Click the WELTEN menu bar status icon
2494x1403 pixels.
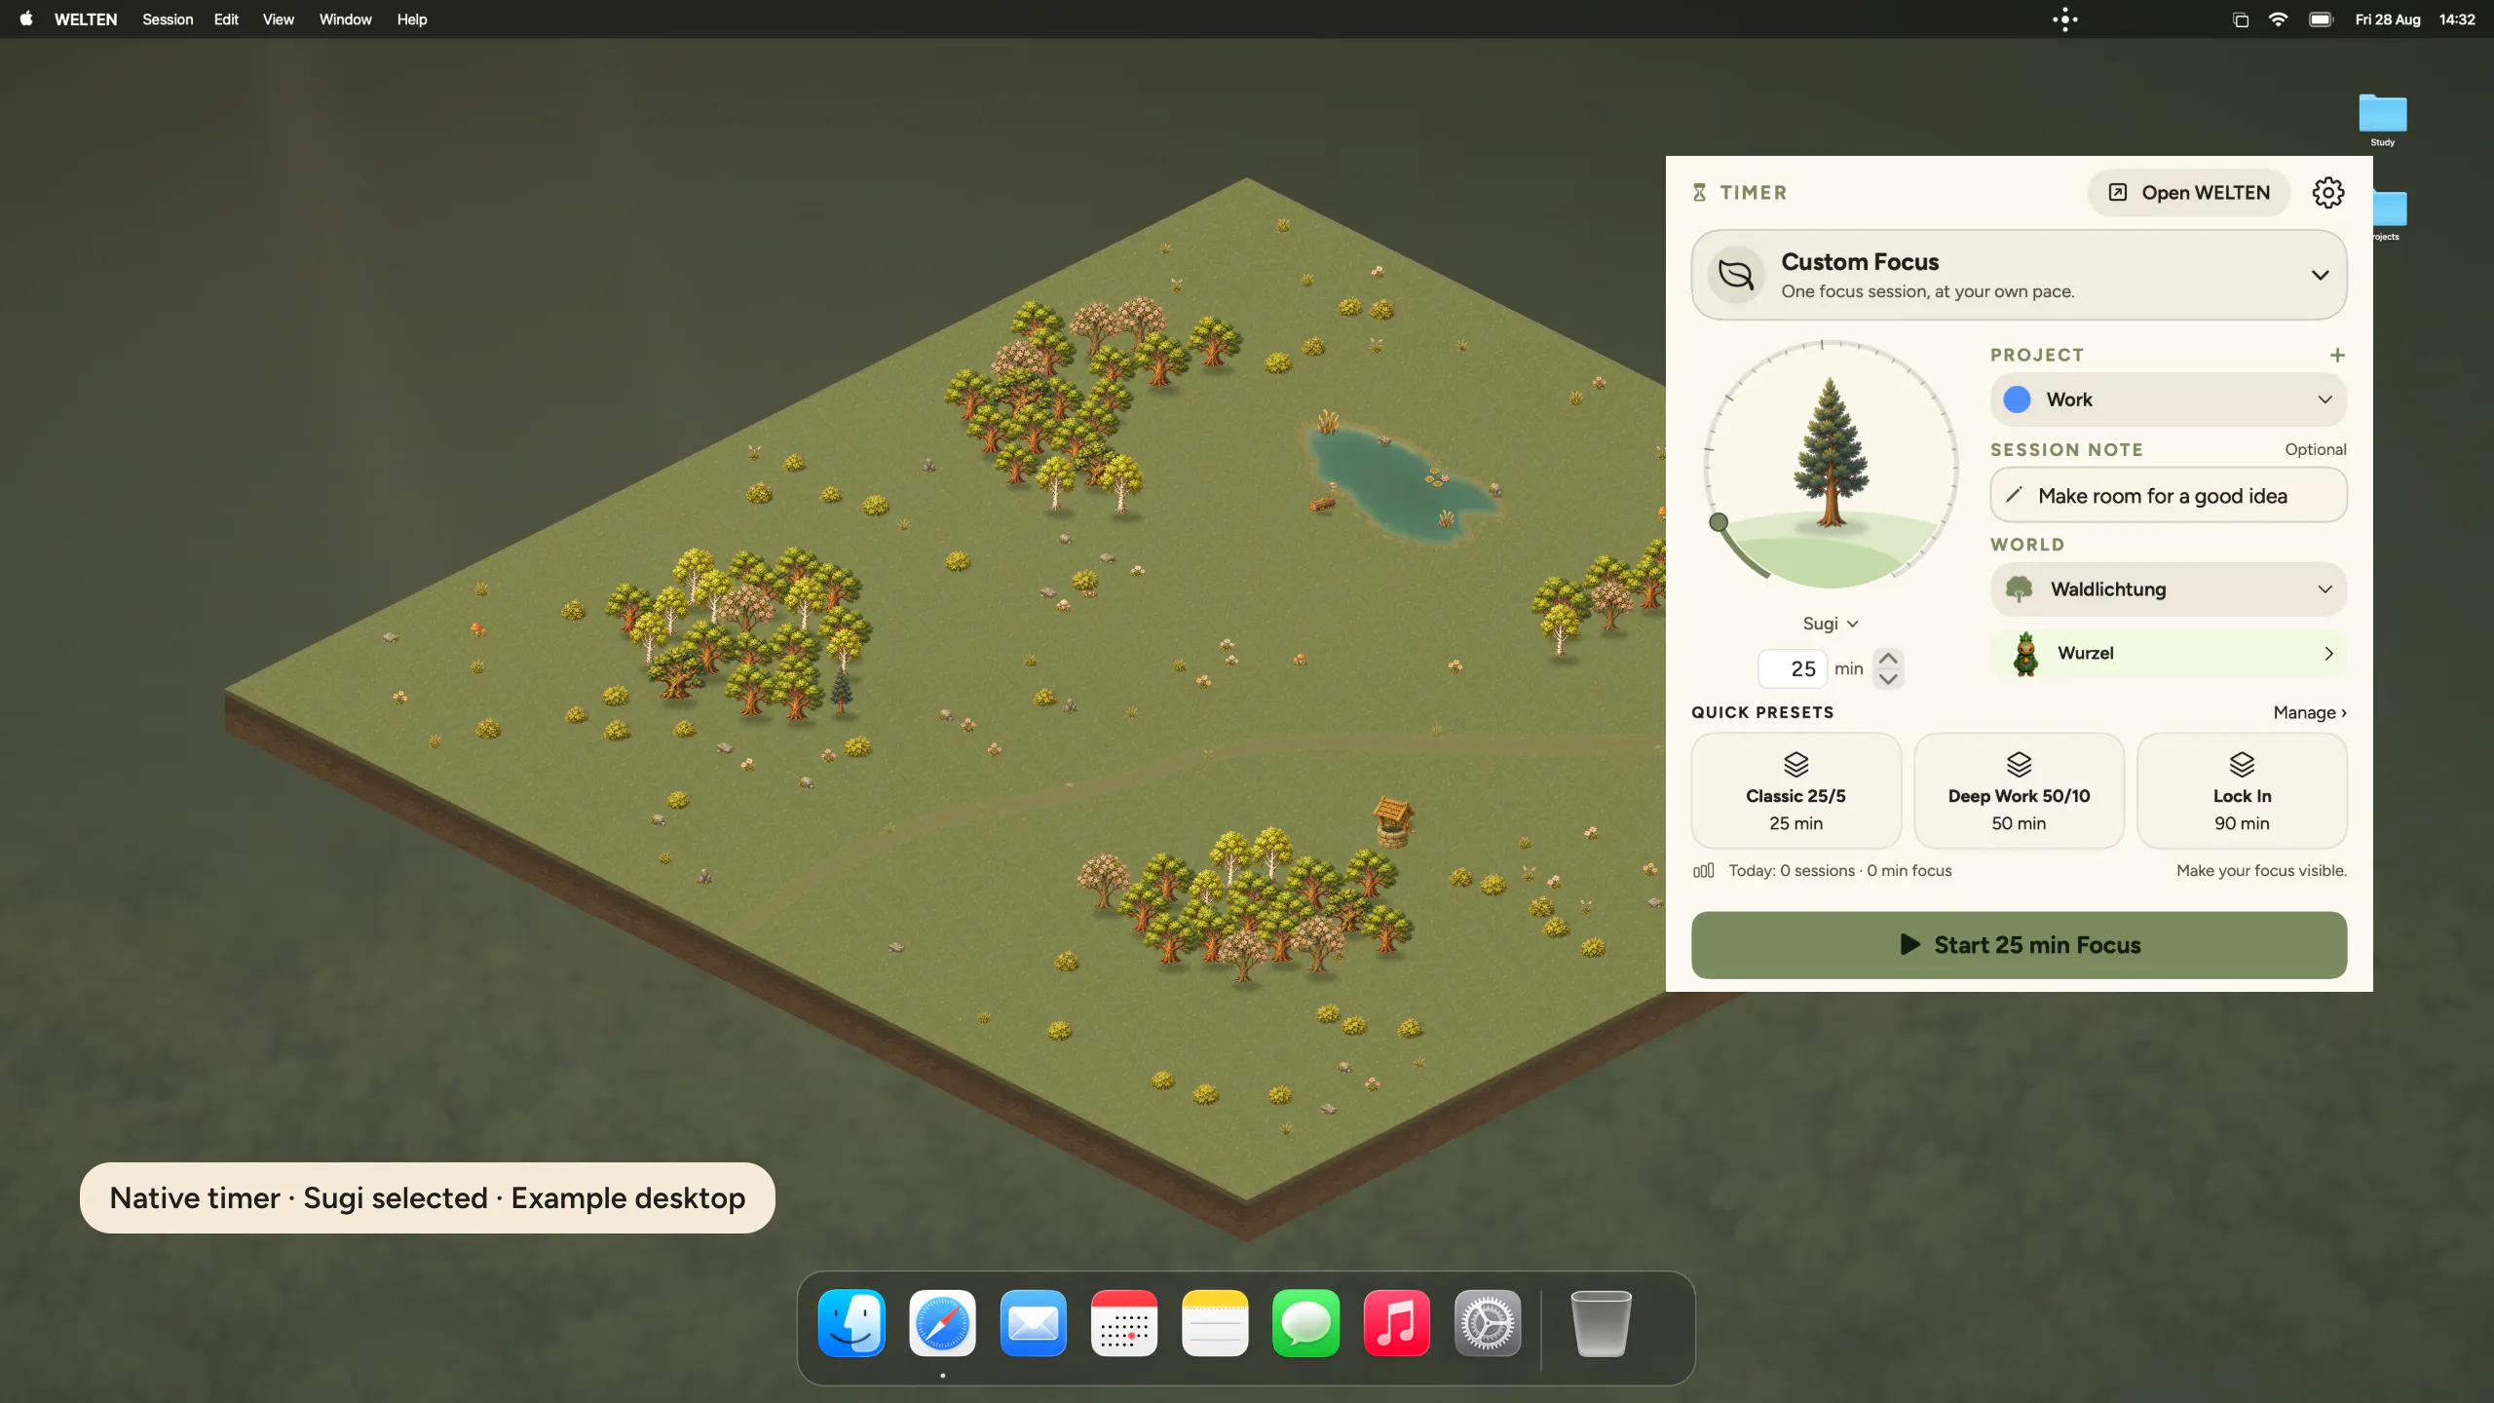(2064, 19)
